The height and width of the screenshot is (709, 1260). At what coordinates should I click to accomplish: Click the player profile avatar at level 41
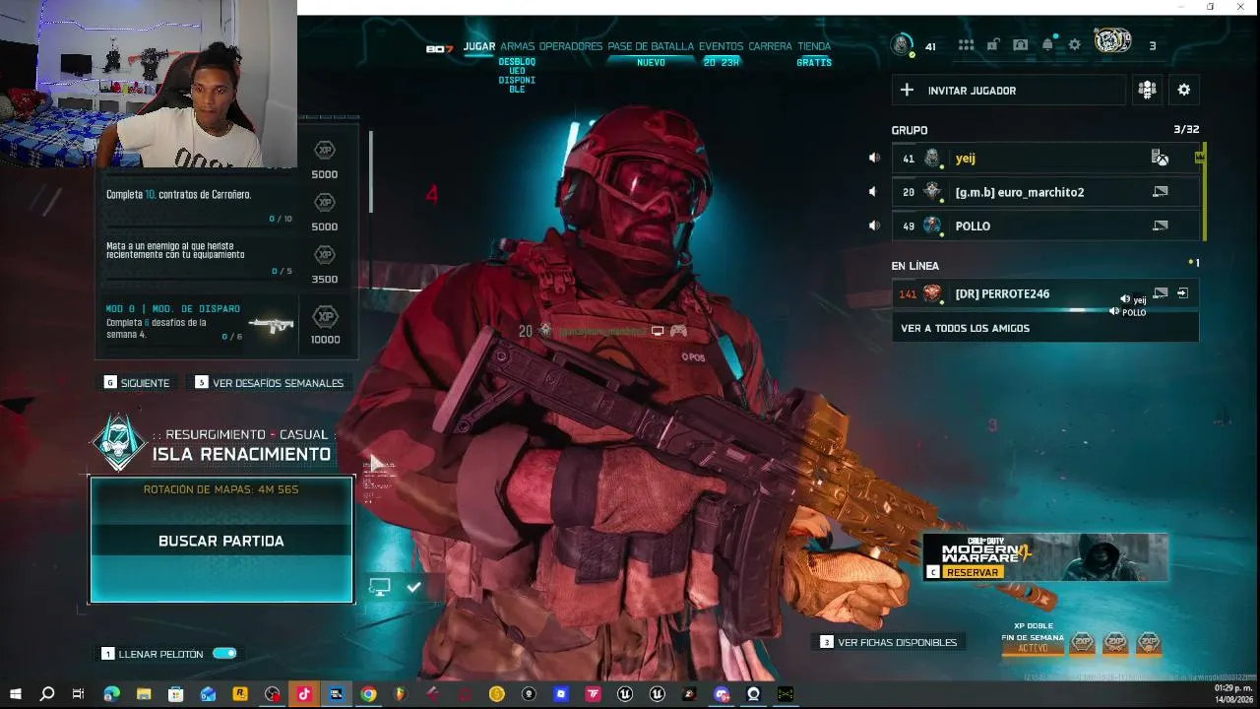pos(902,45)
